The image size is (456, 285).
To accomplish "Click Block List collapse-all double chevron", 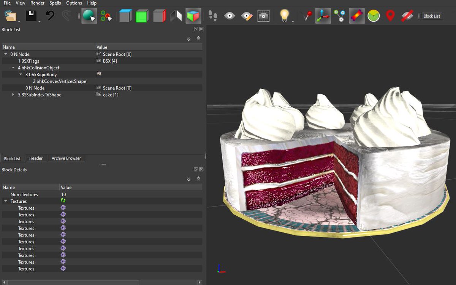I will coord(198,38).
